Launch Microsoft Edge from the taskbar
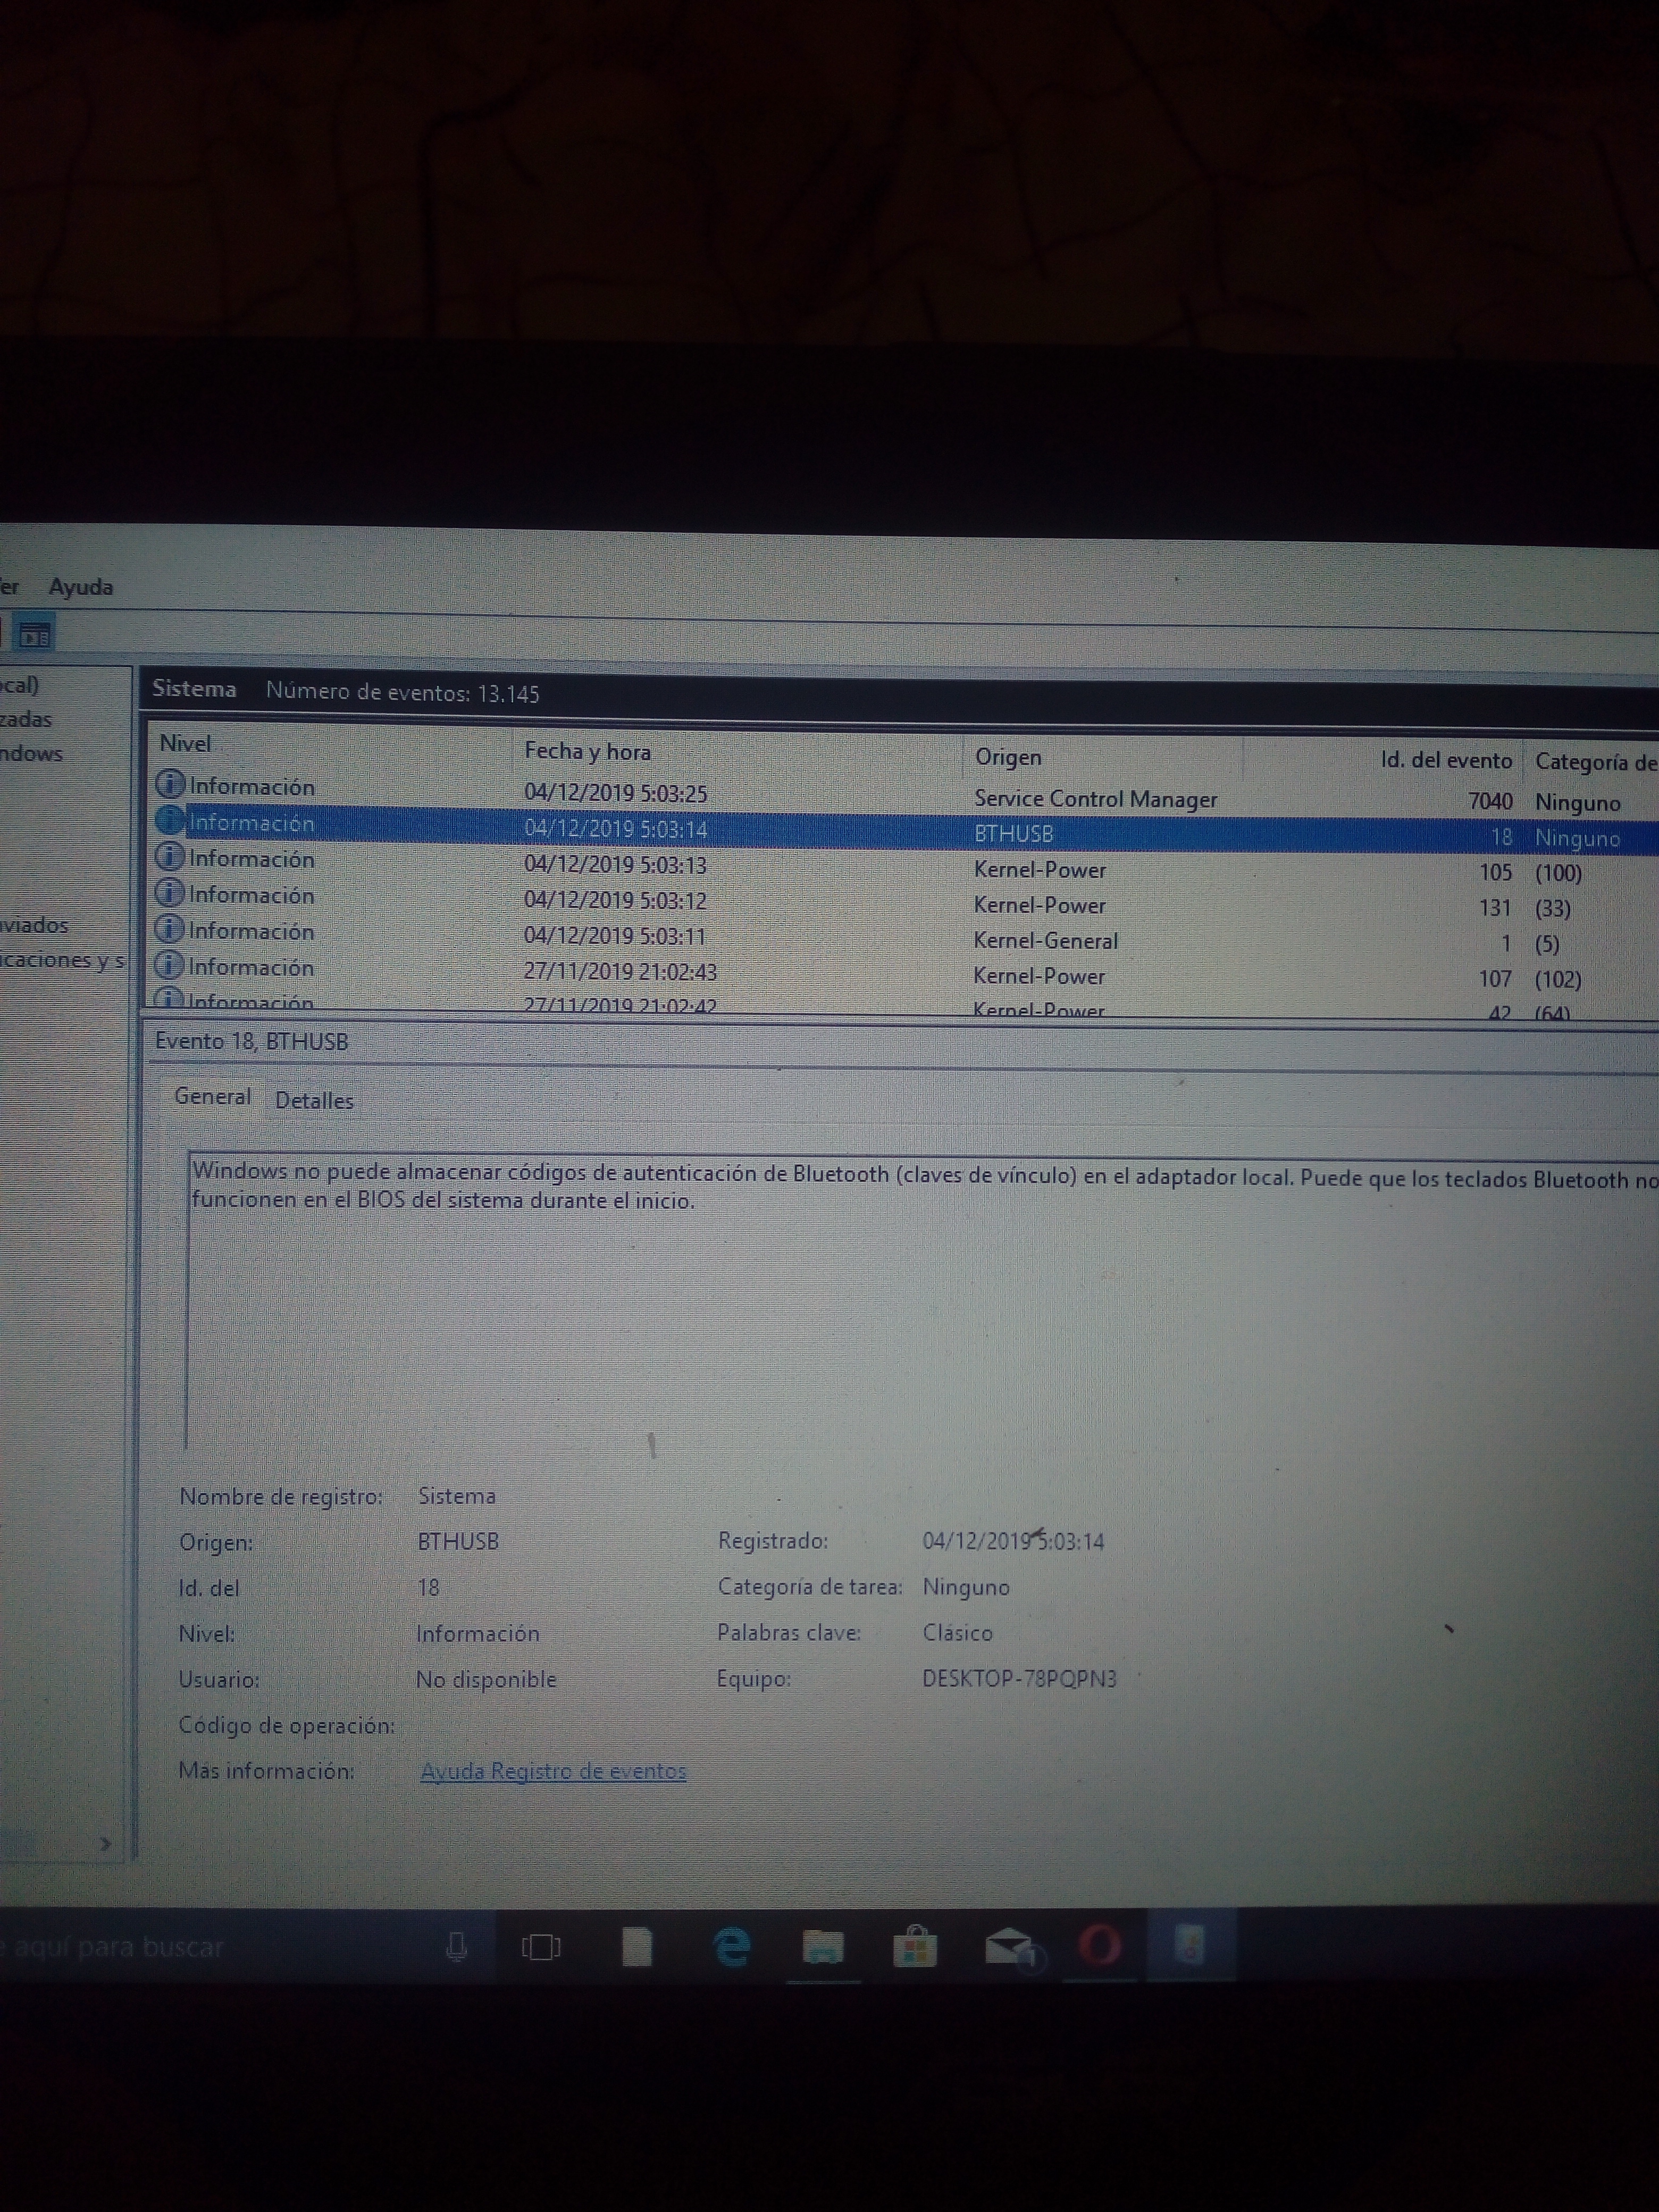1659x2212 pixels. click(x=732, y=1946)
